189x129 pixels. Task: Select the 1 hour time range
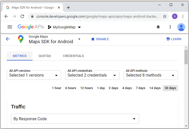tap(57, 88)
